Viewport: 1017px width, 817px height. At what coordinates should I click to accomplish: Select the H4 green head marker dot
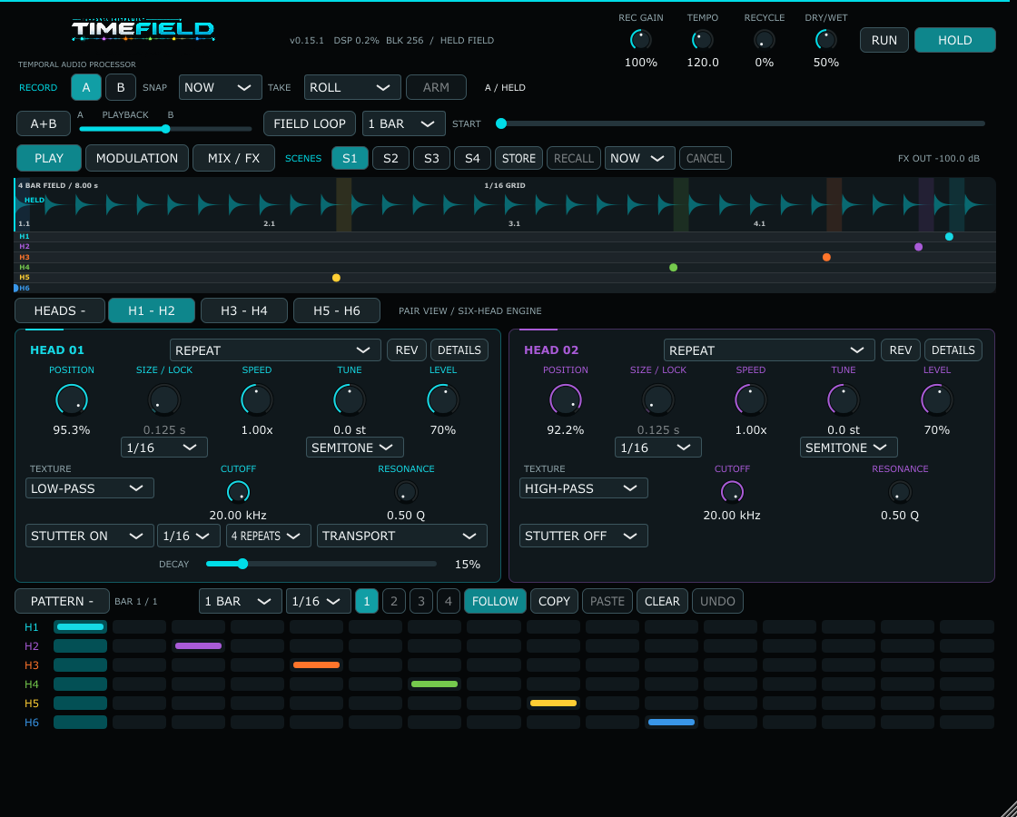point(673,267)
